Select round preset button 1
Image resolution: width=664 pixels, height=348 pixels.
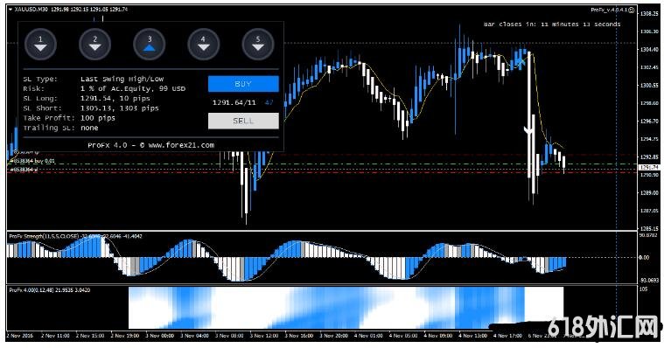(40, 44)
